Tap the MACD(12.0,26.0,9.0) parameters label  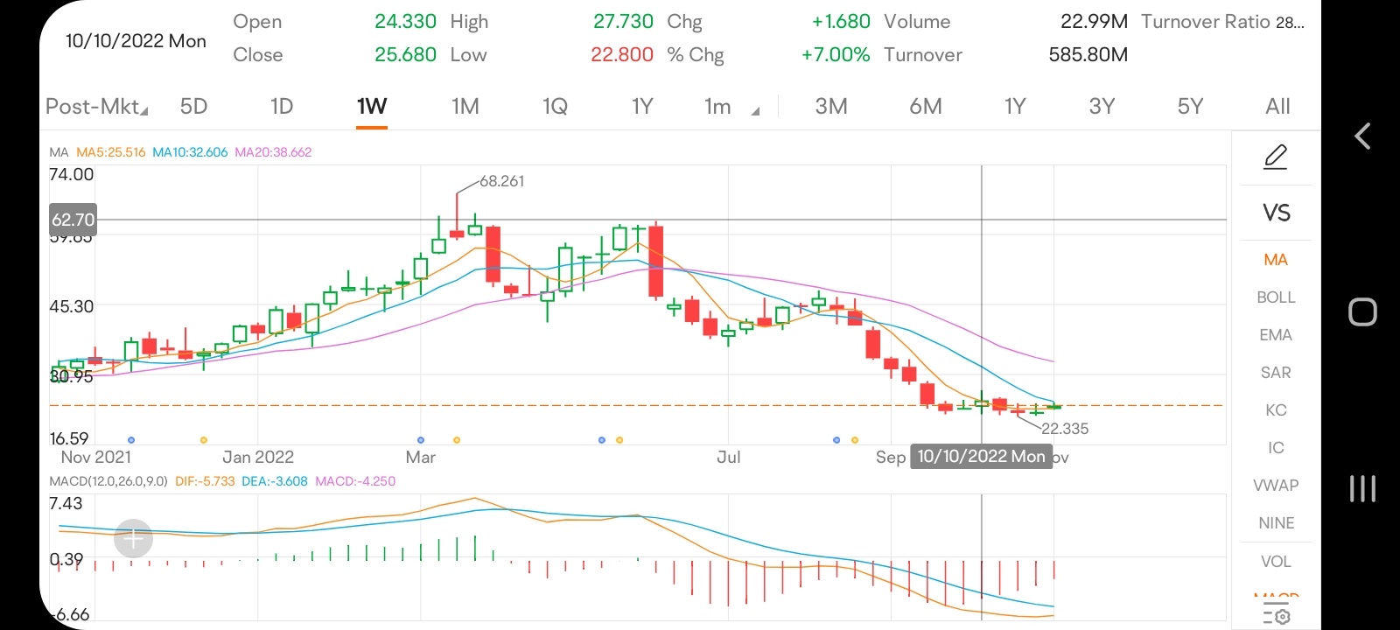point(108,481)
